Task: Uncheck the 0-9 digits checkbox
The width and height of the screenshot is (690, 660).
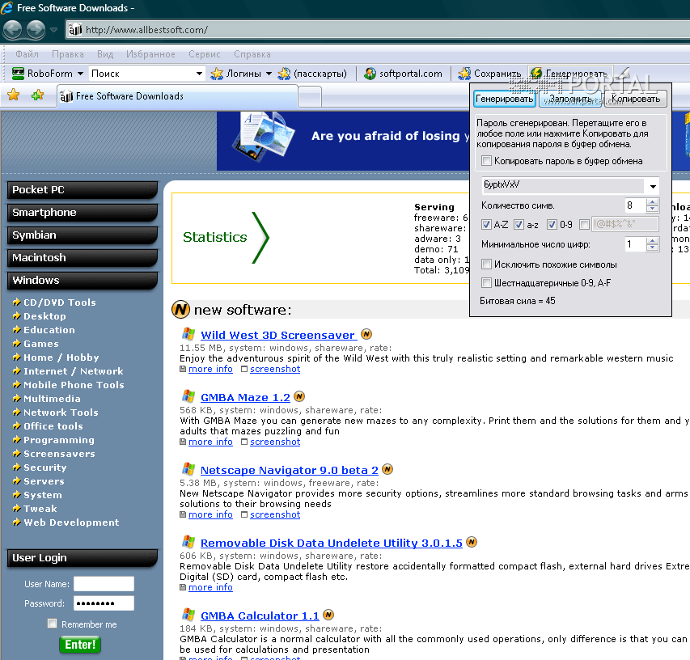Action: (552, 225)
